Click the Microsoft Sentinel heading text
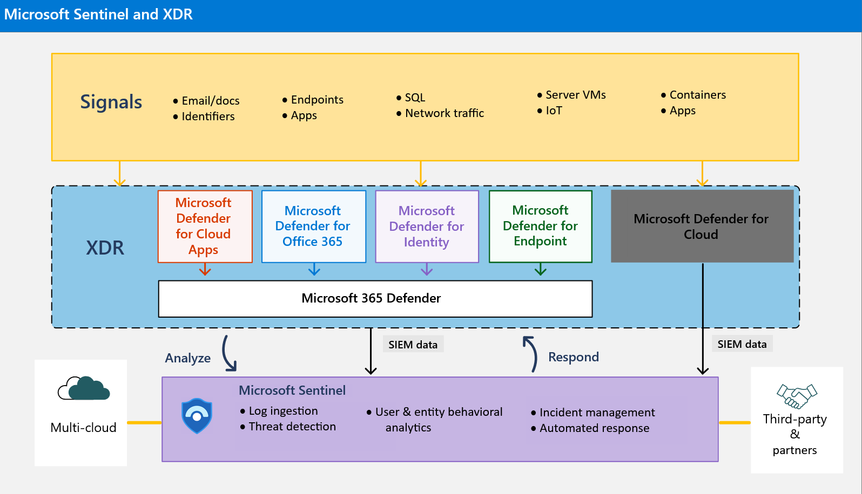 (x=292, y=390)
